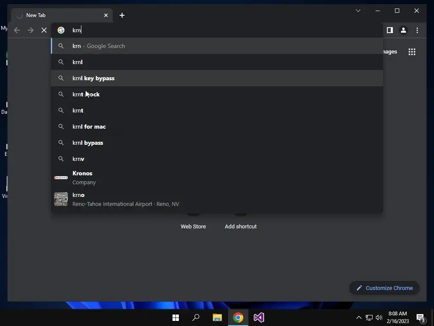
Task: Go back with the back arrow
Action: point(17,30)
